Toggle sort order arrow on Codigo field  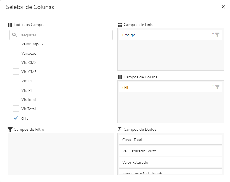(213, 35)
